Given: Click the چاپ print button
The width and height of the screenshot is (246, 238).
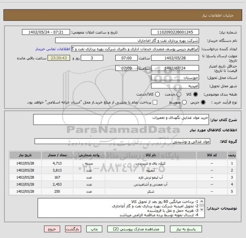Looking at the screenshot, I should coord(94,229).
